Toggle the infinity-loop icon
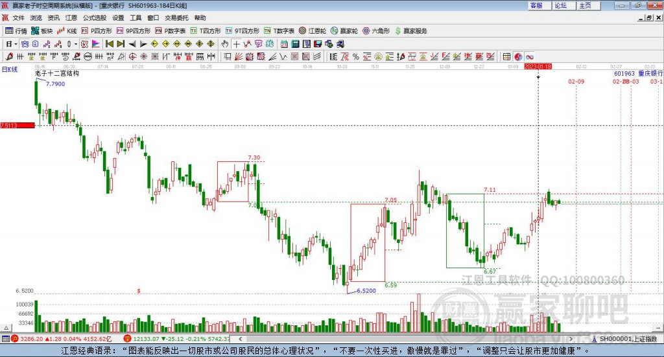Viewport: 664px width, 357px height. (x=529, y=56)
